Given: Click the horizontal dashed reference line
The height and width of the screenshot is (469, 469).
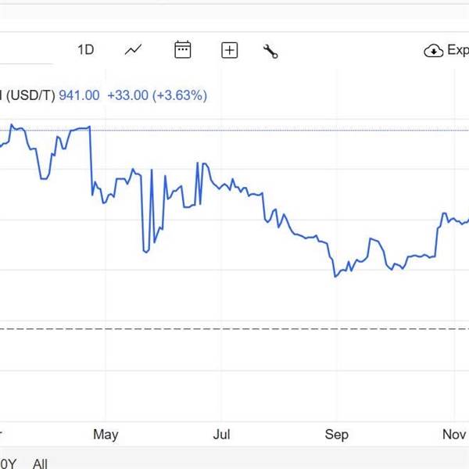Looking at the screenshot, I should pyautogui.click(x=234, y=329).
